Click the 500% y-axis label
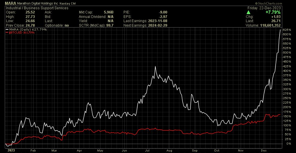The width and height of the screenshot is (296, 153). [286, 53]
